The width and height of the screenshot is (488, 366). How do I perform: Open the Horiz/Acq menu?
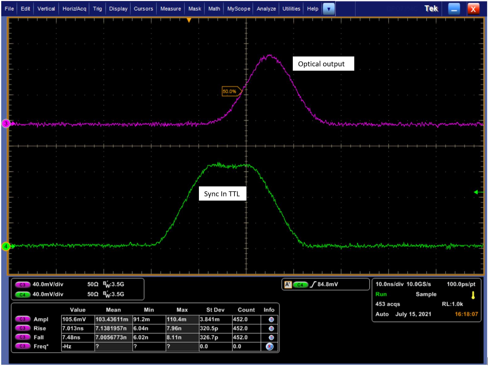[x=74, y=9]
